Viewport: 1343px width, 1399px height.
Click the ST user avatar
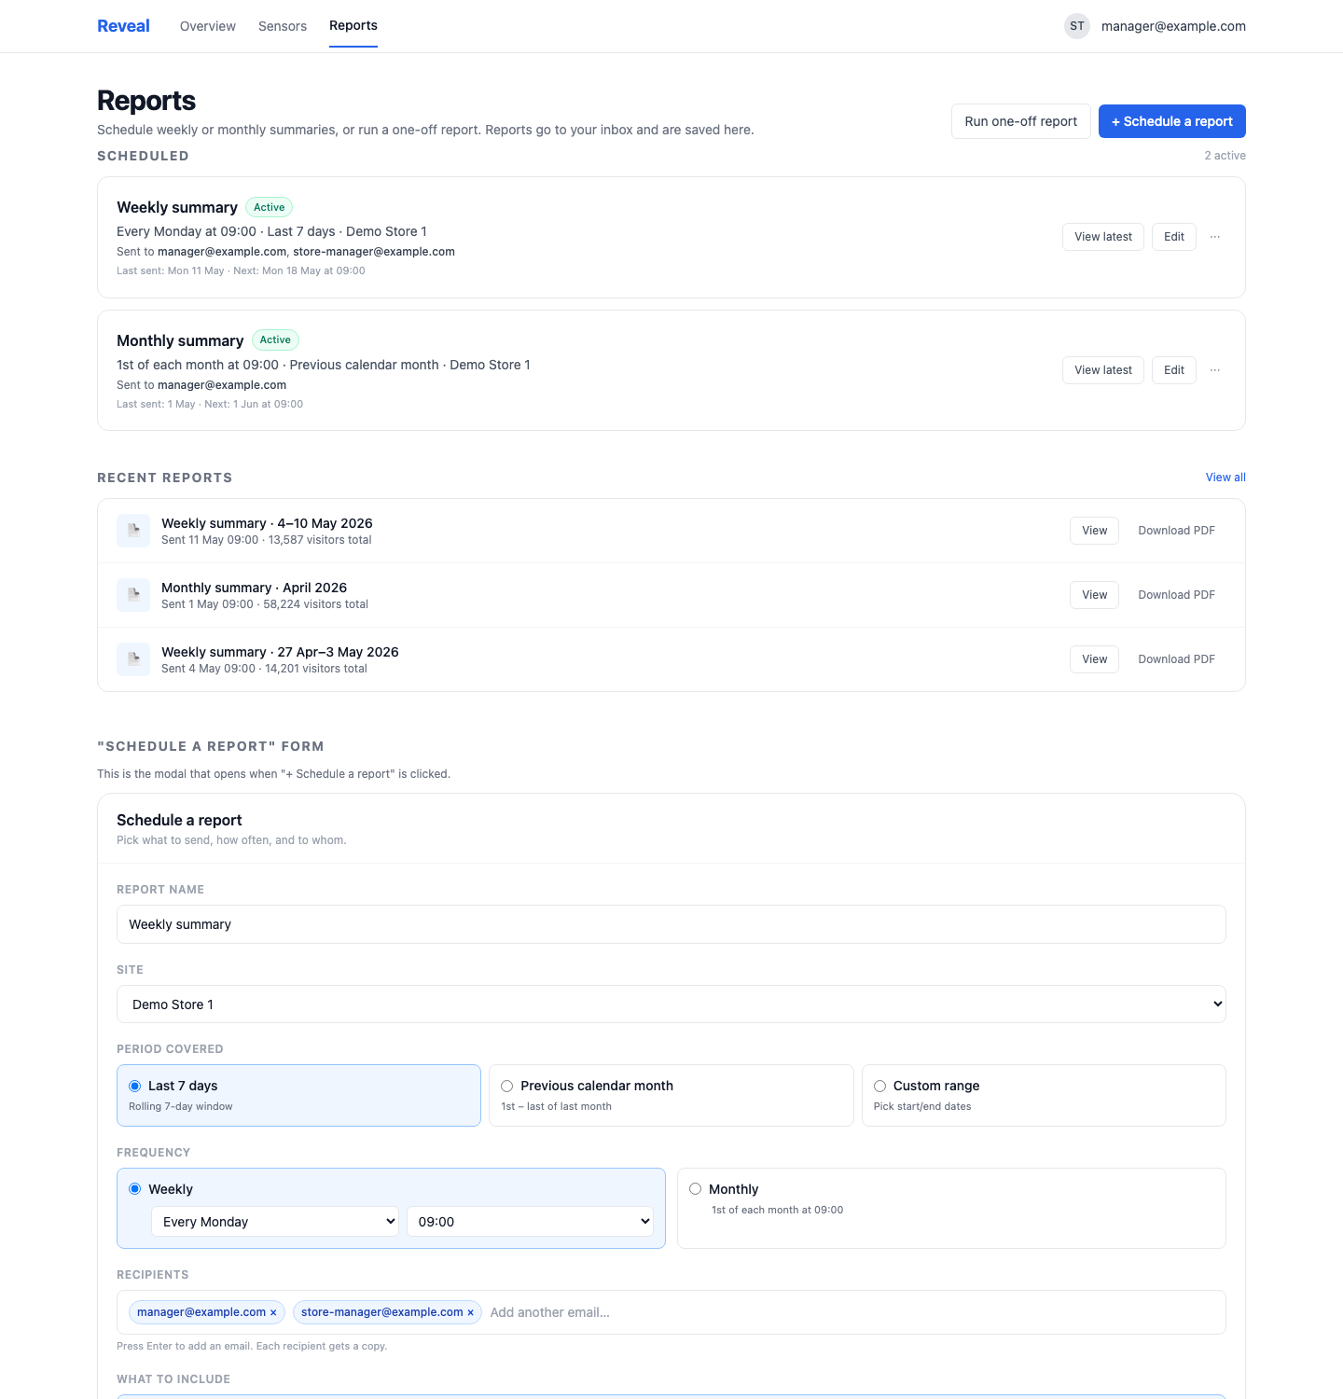[1077, 26]
